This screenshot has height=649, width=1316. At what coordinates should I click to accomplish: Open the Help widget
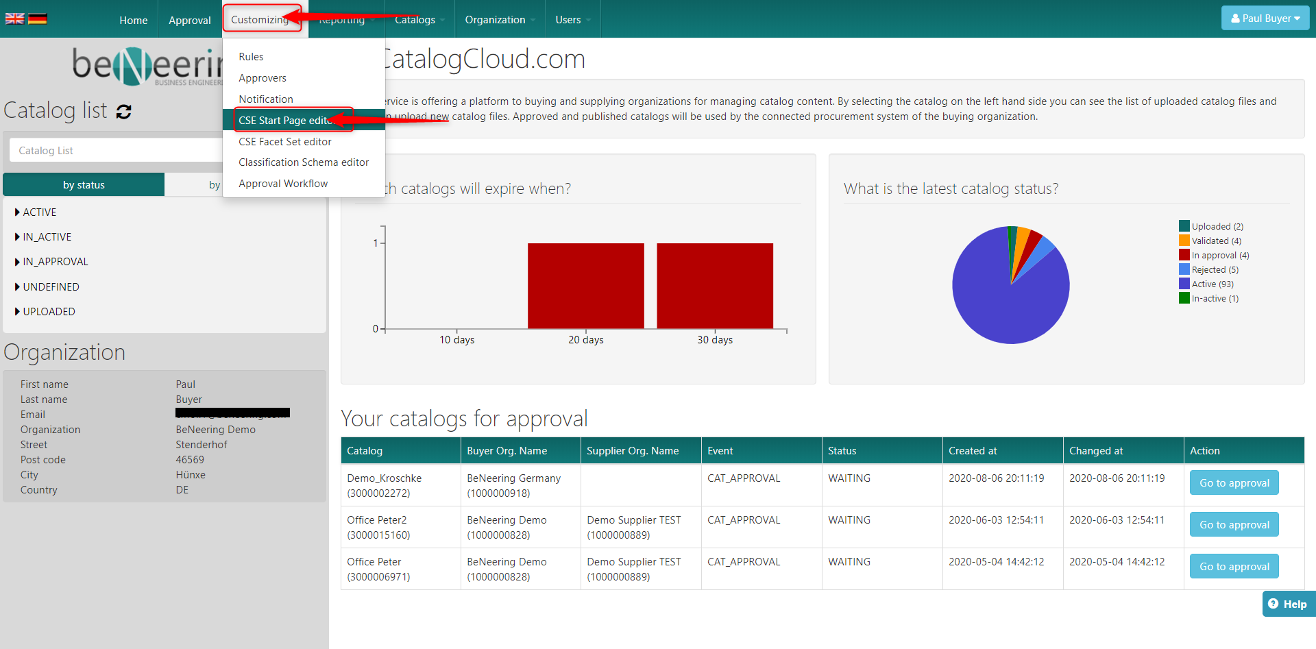pyautogui.click(x=1288, y=604)
